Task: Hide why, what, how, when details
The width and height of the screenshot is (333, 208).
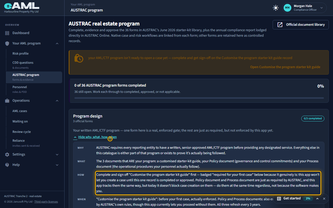Action: click(97, 137)
